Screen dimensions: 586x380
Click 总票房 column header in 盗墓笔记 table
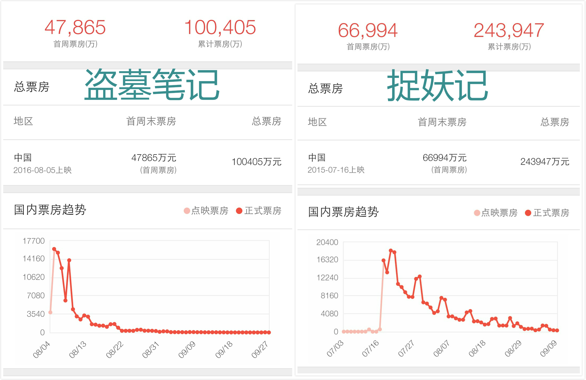[x=266, y=121]
